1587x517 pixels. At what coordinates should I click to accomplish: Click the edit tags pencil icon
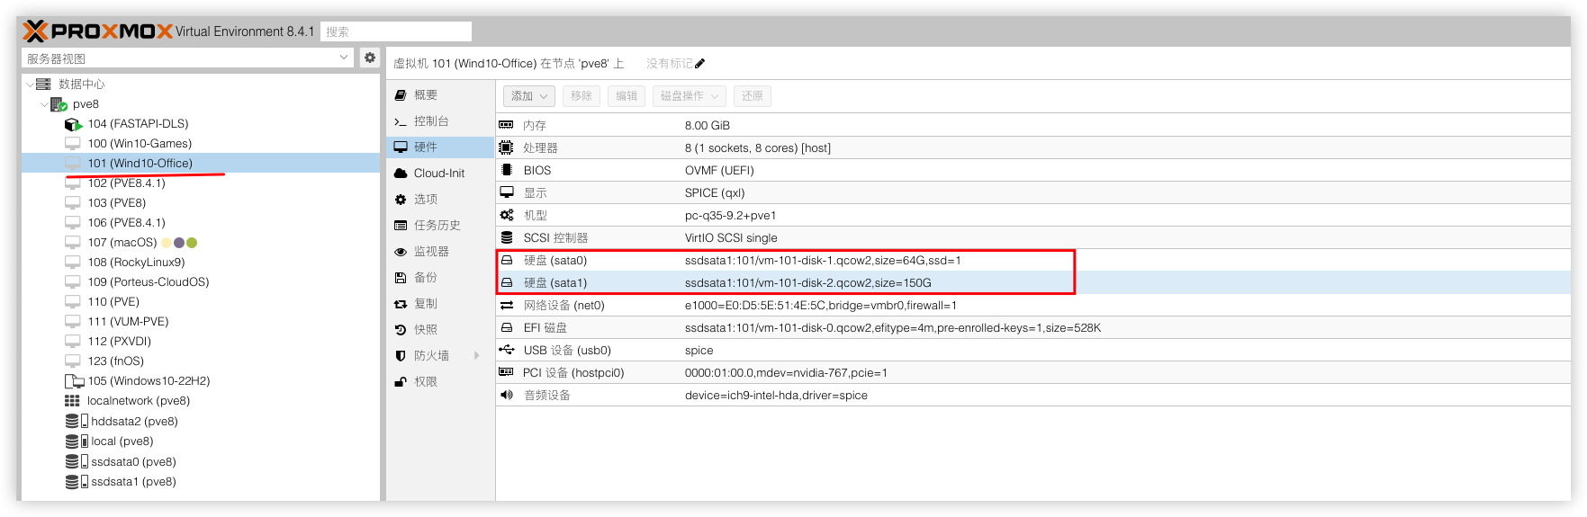700,64
